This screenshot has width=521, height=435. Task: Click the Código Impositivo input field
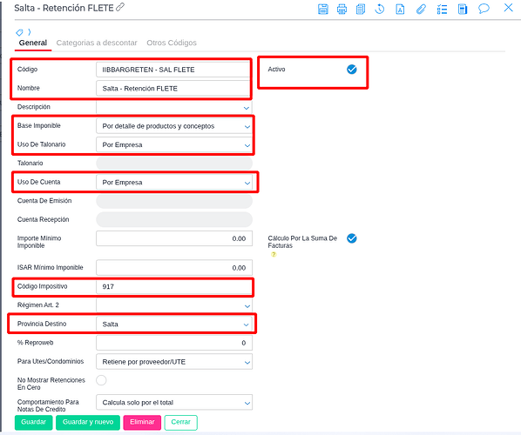[174, 287]
